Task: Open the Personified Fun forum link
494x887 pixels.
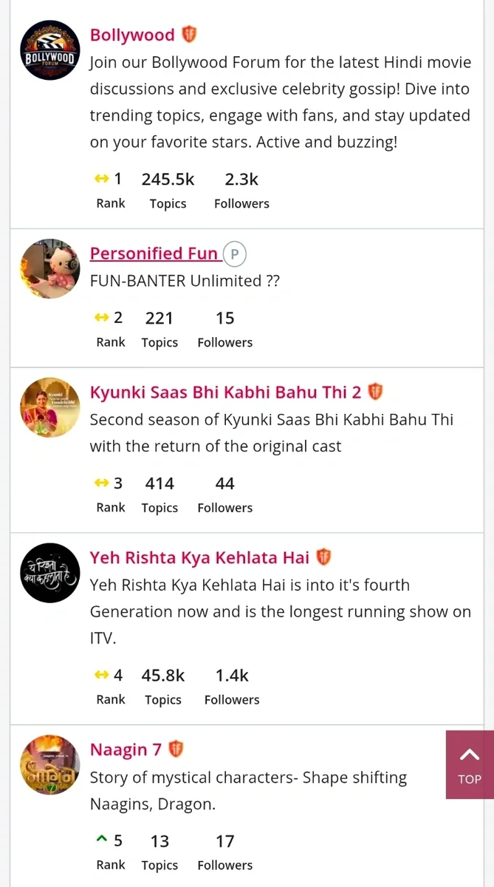Action: click(x=154, y=254)
